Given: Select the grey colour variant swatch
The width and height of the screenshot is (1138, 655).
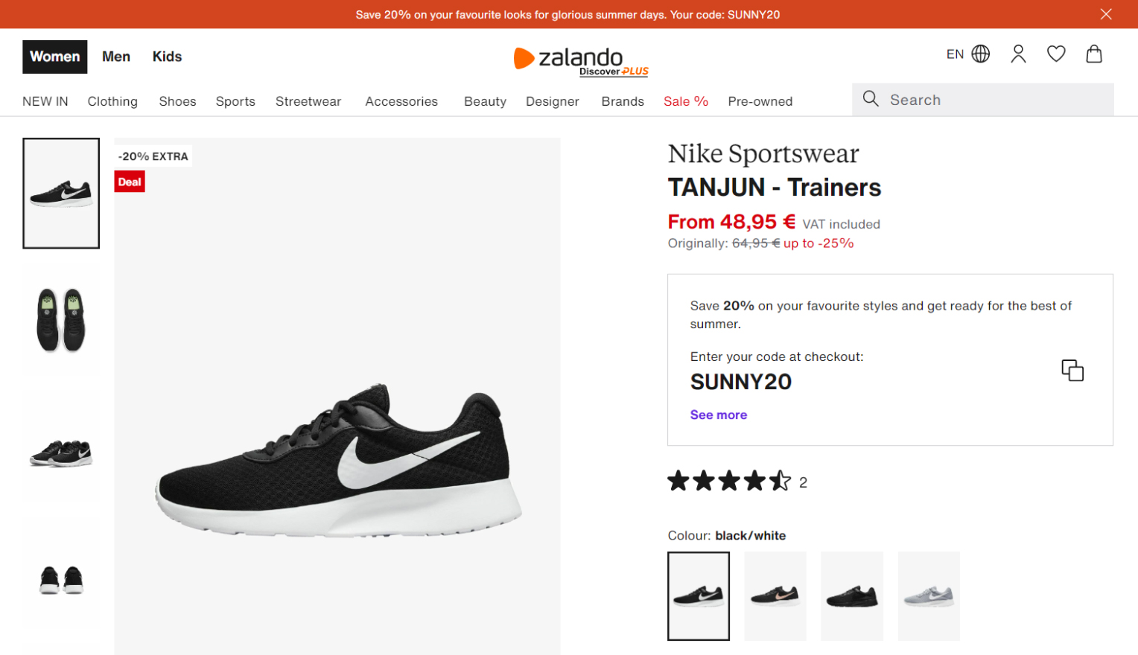Looking at the screenshot, I should pyautogui.click(x=929, y=596).
